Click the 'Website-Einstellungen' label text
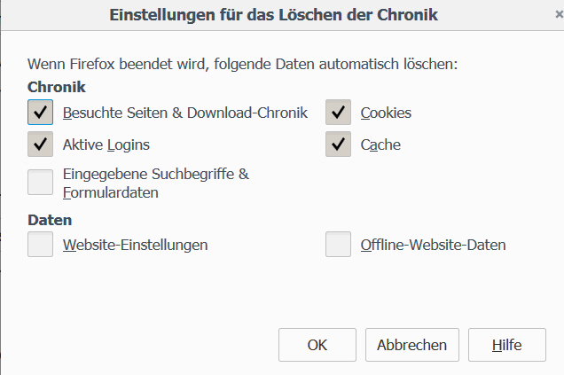 pyautogui.click(x=136, y=244)
